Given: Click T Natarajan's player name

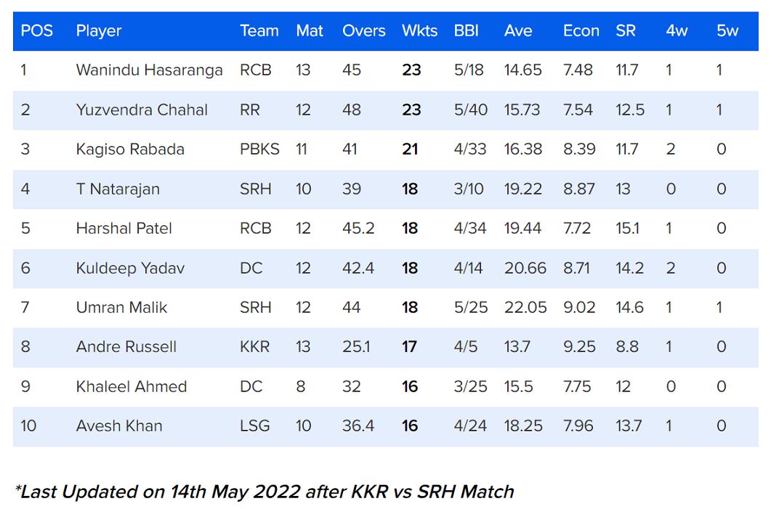Looking at the screenshot, I should click(118, 189).
